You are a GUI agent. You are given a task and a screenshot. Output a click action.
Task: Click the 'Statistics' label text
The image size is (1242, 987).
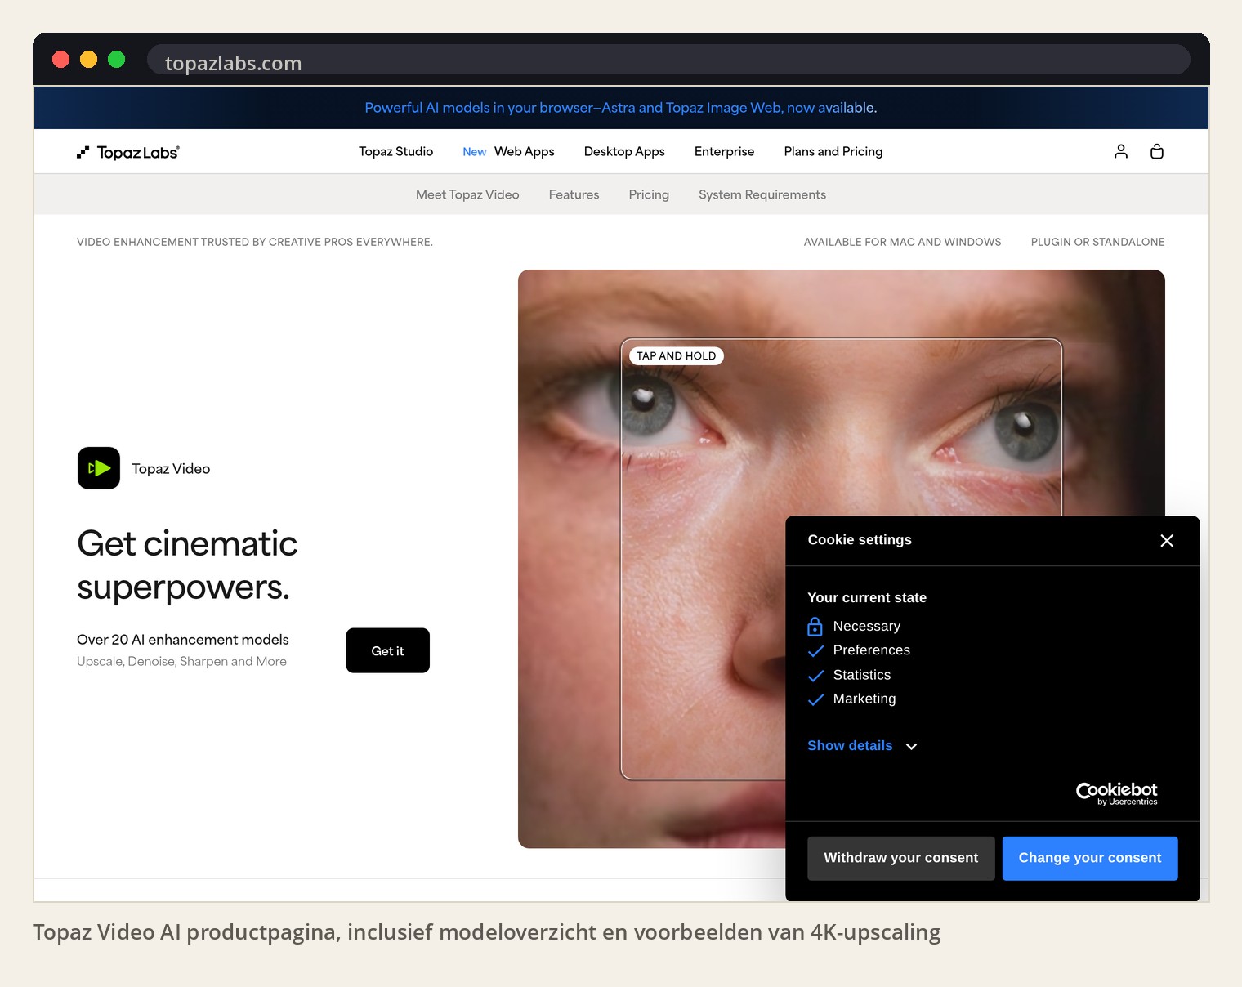point(862,675)
